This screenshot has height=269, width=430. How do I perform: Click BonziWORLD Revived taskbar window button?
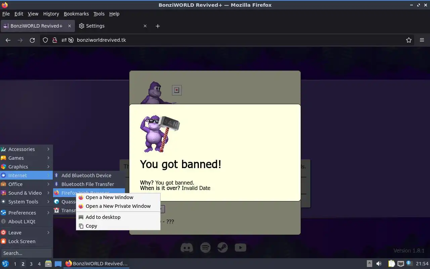pos(96,264)
